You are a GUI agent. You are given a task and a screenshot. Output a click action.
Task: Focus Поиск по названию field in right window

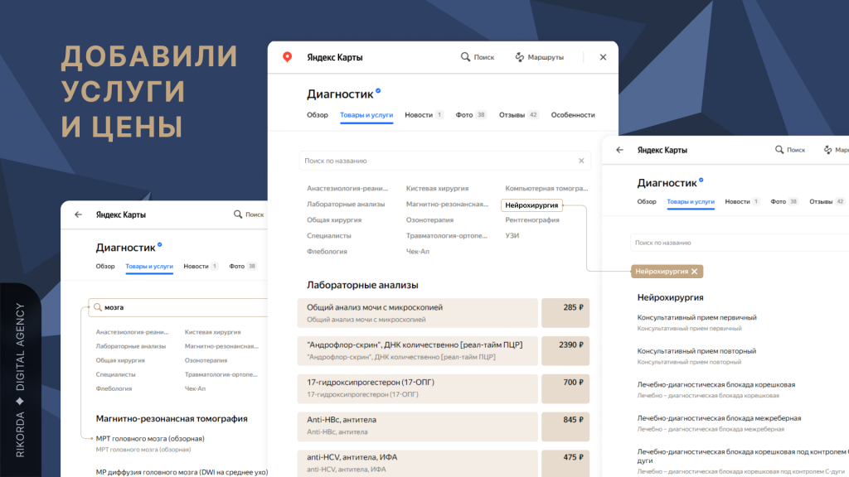(740, 243)
